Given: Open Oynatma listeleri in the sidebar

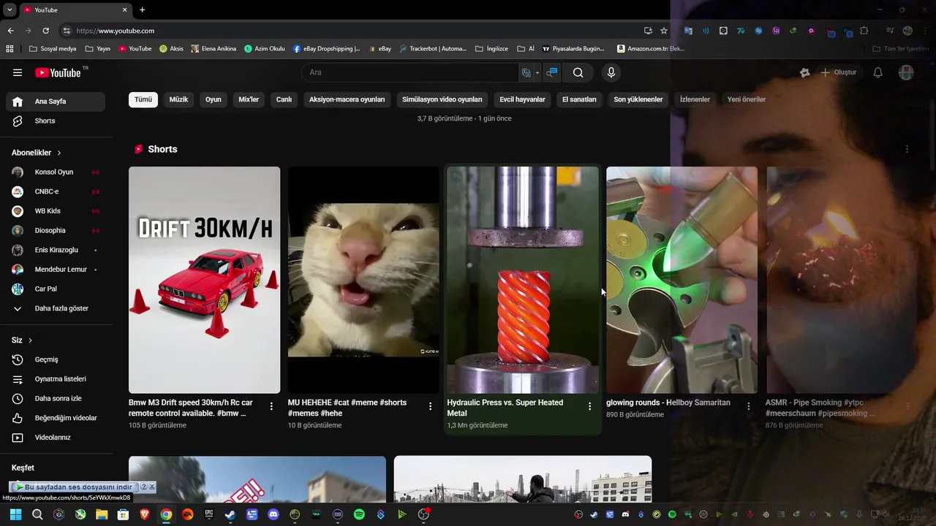Looking at the screenshot, I should tap(56, 379).
